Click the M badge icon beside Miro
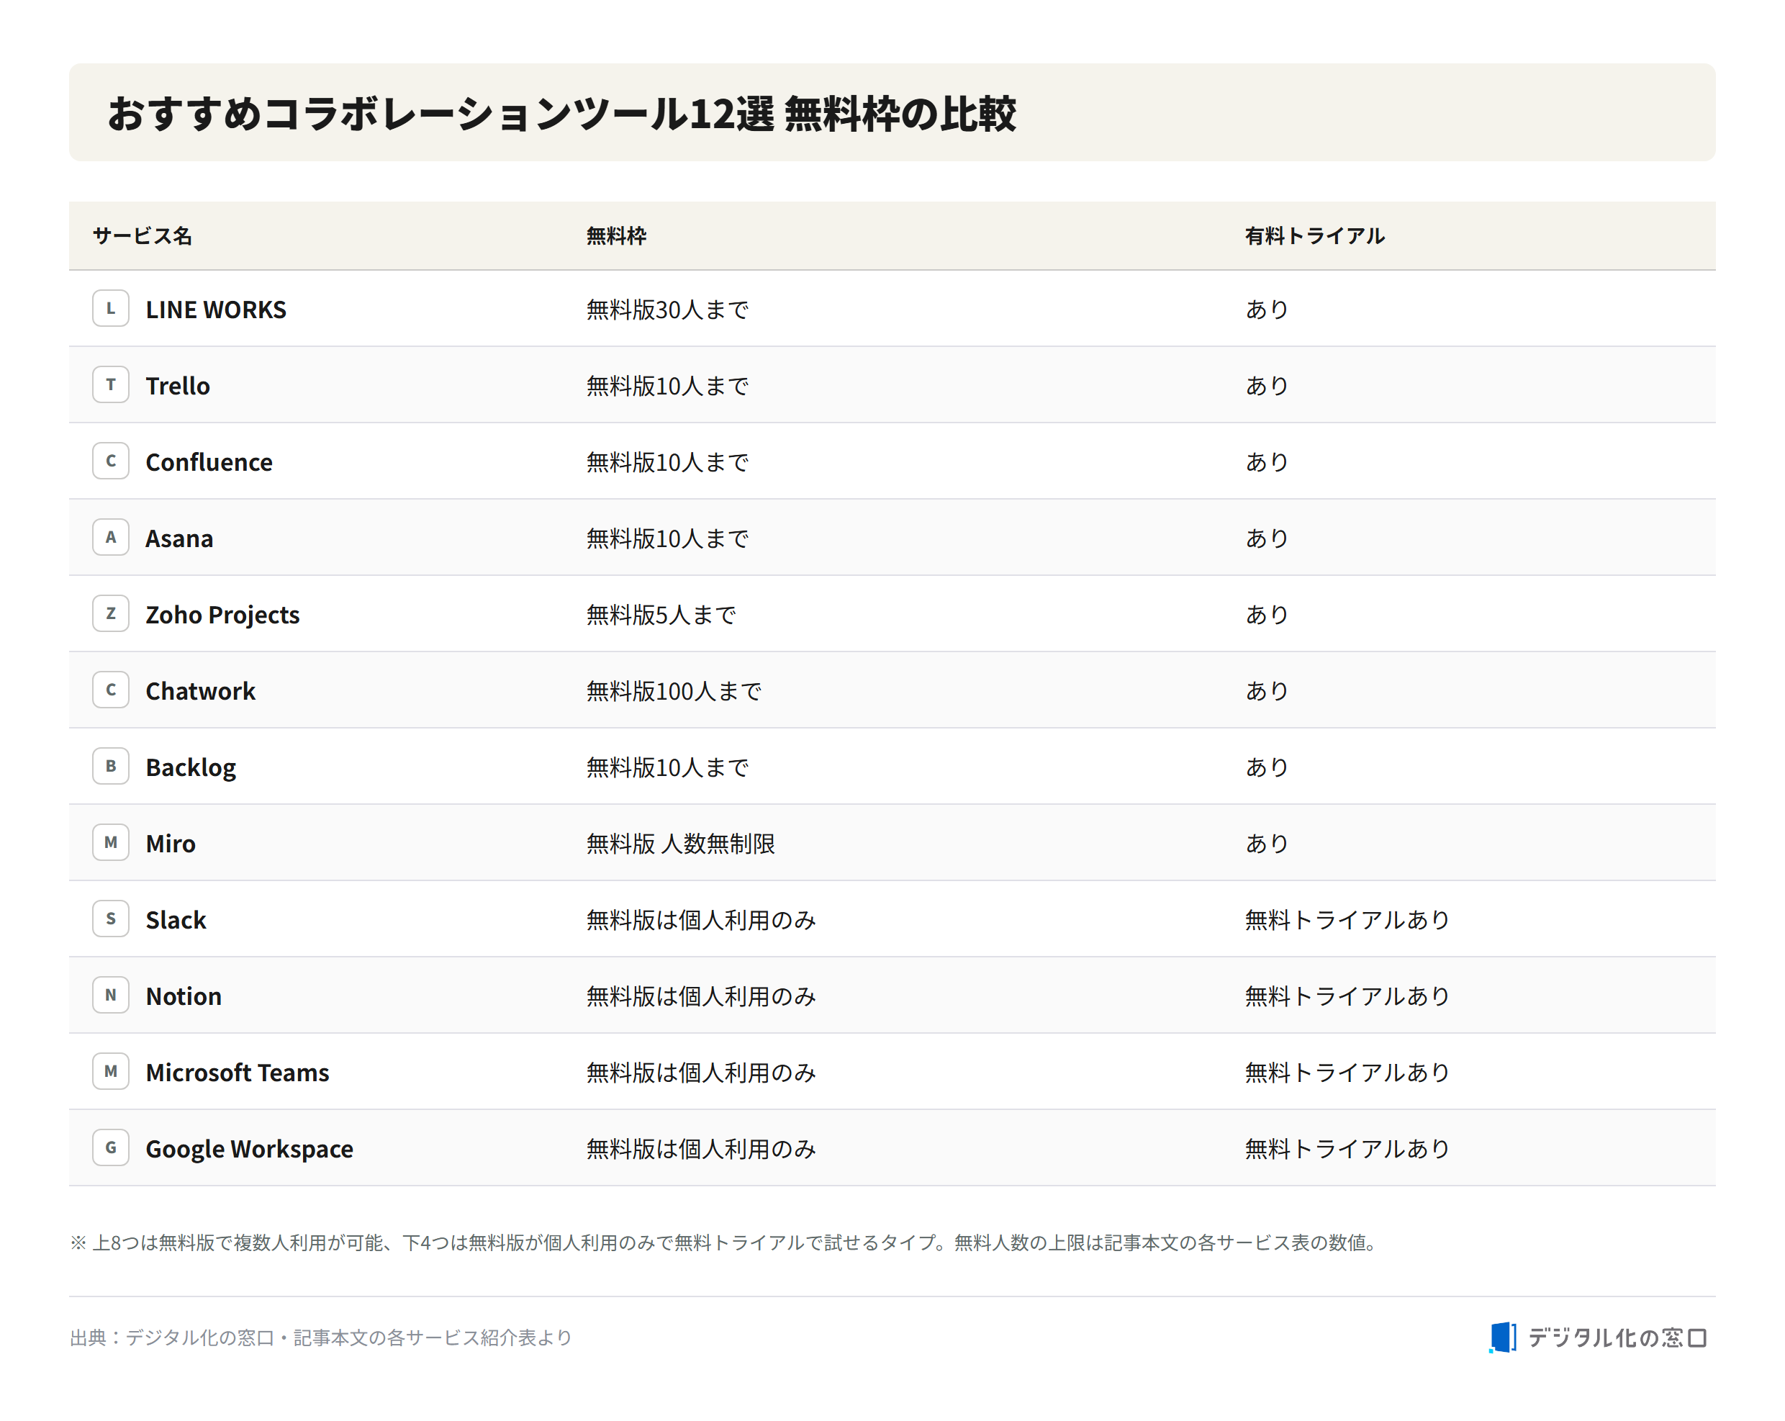 point(110,842)
